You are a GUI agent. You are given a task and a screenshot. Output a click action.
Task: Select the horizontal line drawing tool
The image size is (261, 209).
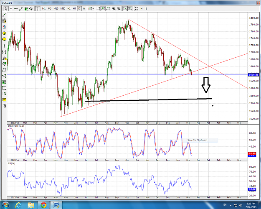point(16,8)
